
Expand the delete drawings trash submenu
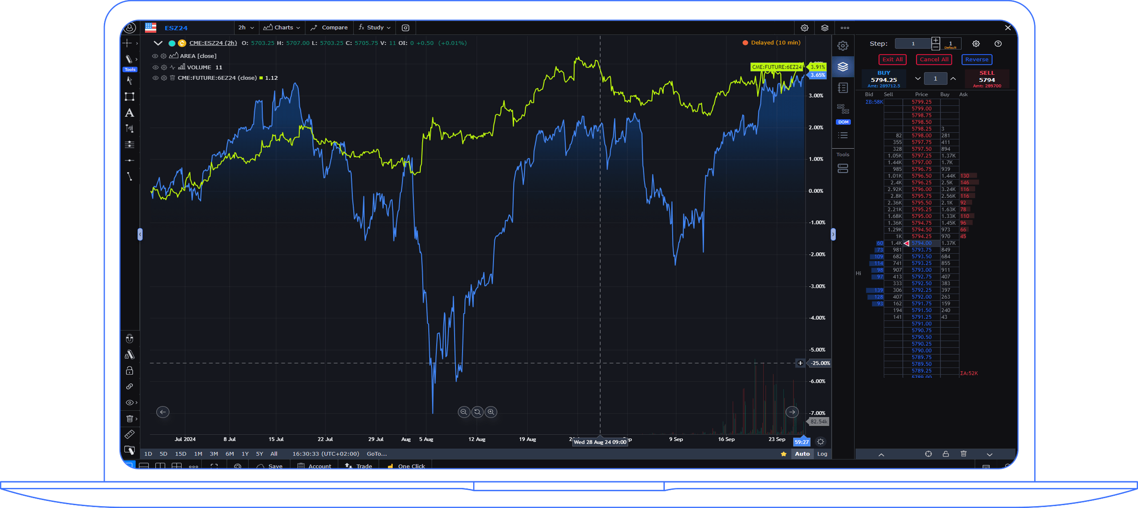(137, 419)
